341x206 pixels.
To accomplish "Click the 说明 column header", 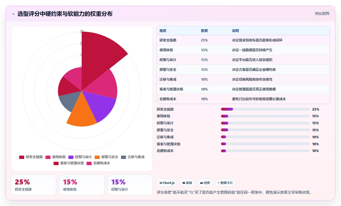I will (235, 31).
